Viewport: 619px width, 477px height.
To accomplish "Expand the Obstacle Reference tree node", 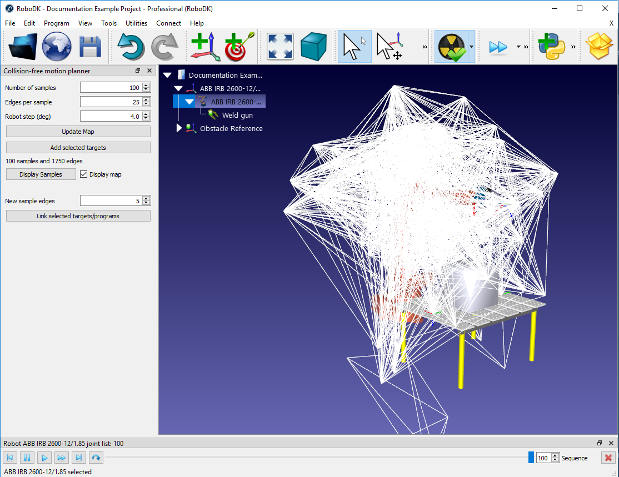I will pos(179,128).
